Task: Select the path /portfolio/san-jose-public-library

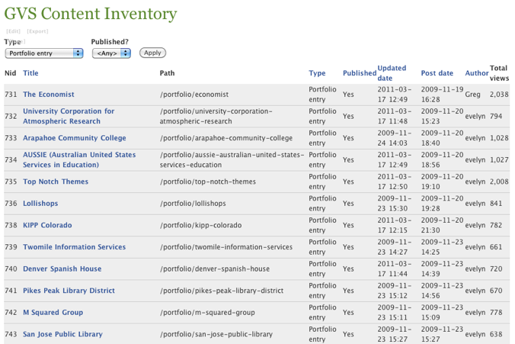Action: 216,334
